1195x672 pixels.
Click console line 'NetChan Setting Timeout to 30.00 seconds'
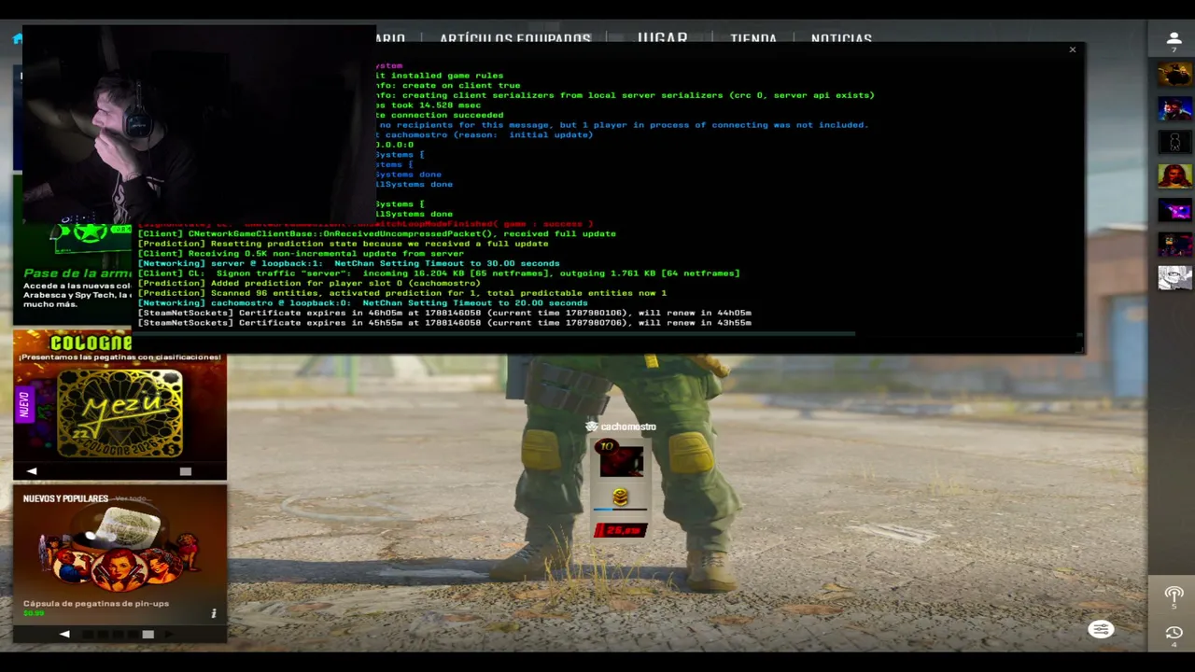point(349,263)
